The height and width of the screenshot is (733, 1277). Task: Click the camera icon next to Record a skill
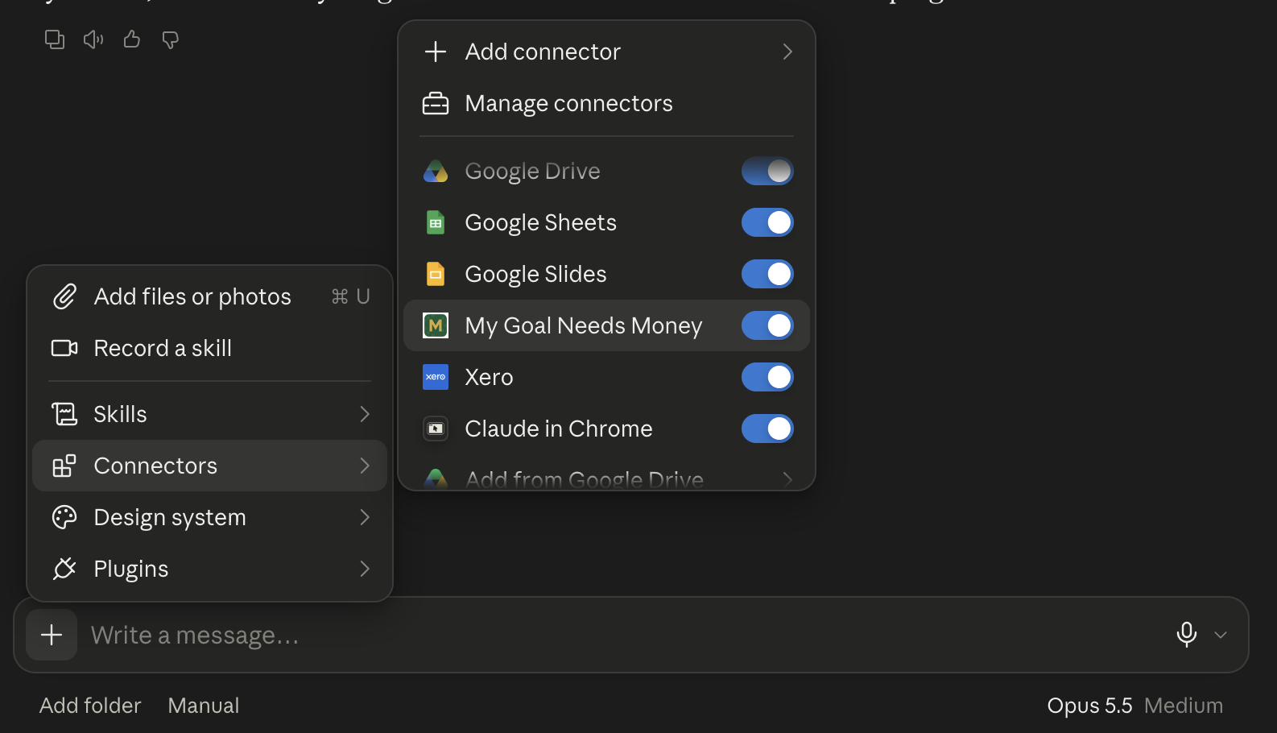(x=64, y=348)
